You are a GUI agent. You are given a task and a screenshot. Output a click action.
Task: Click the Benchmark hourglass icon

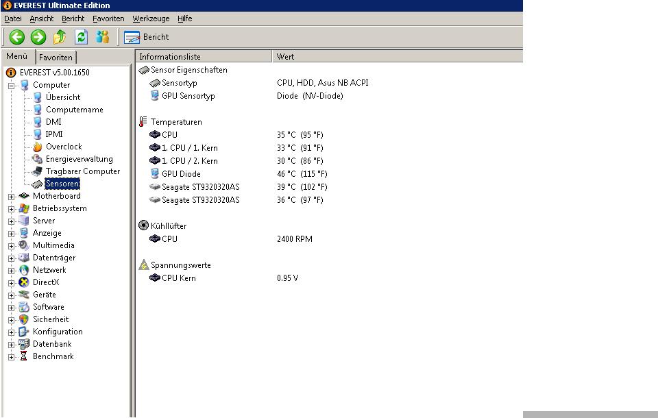(24, 356)
